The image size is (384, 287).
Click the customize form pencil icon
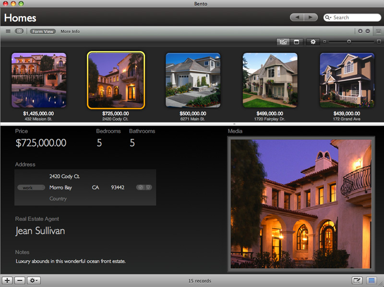[x=357, y=280]
